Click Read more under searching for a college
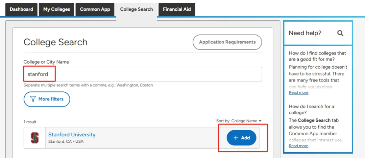The height and width of the screenshot is (158, 365). tap(298, 146)
